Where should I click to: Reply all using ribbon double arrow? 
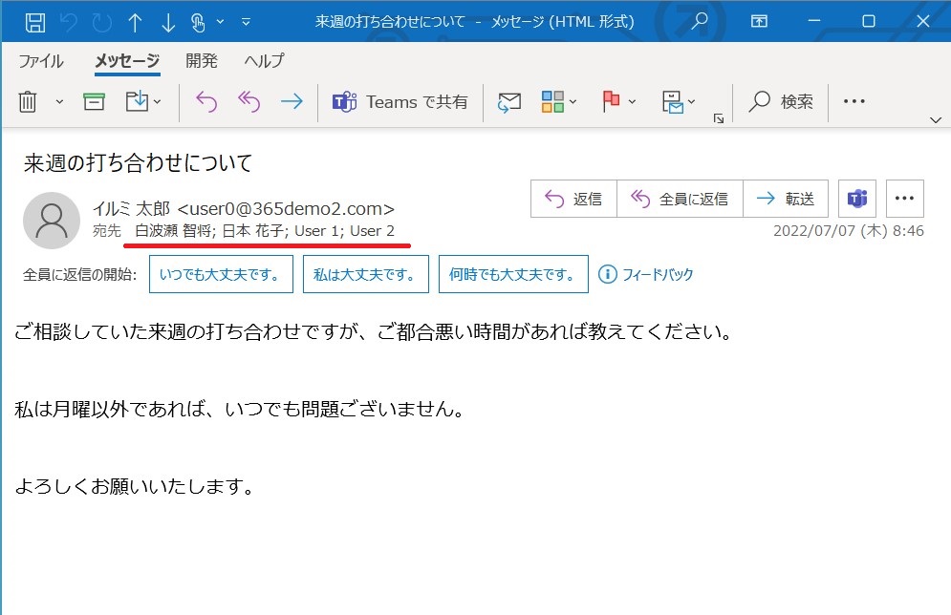pos(249,102)
